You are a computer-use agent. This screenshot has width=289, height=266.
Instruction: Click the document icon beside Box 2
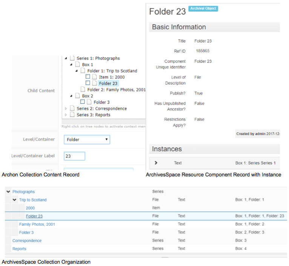coord(78,96)
